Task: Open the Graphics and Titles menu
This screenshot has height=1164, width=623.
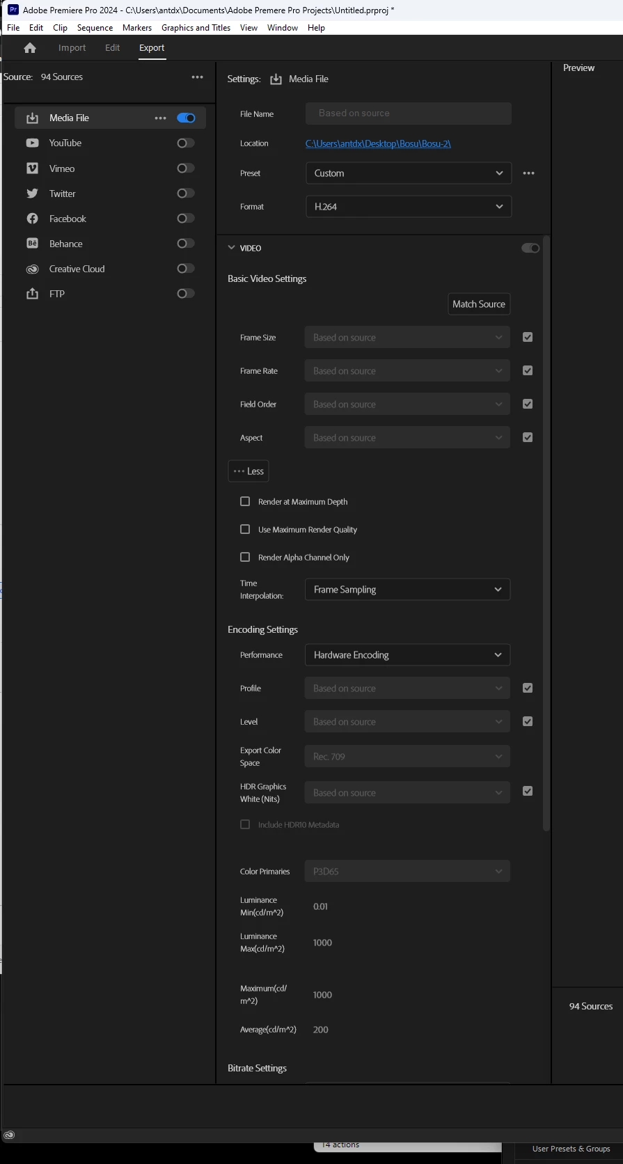Action: click(x=196, y=28)
